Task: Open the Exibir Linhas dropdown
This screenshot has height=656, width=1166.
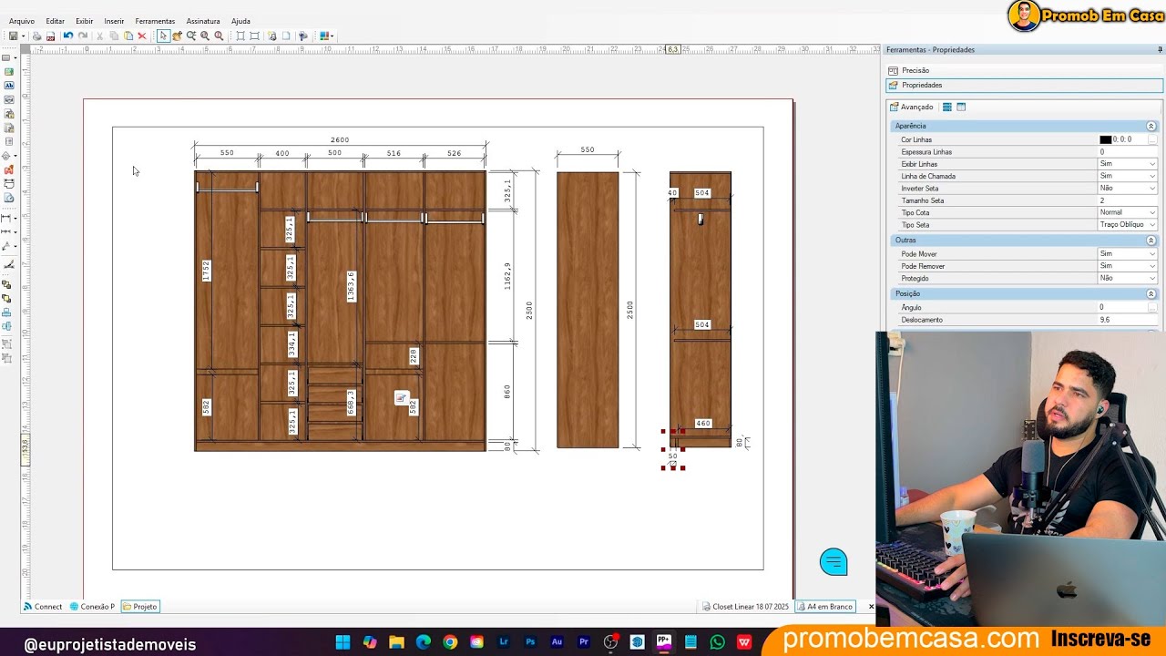Action: [1152, 164]
